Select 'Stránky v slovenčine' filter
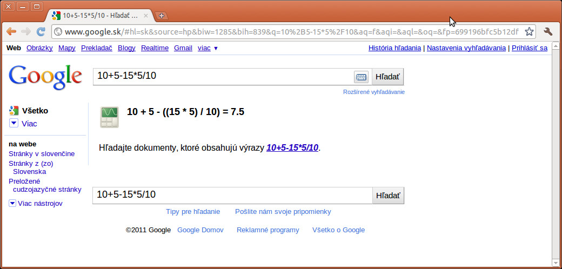This screenshot has height=269, width=562. 42,153
